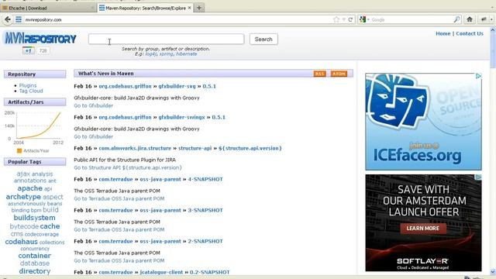
Task: Open the archetype tag
Action: [x=23, y=197]
